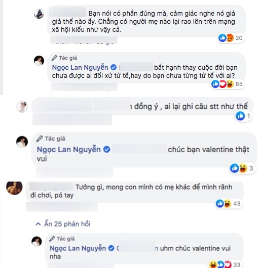Click the like reaction beside count 43
This screenshot has height=268, width=260.
coord(220,203)
